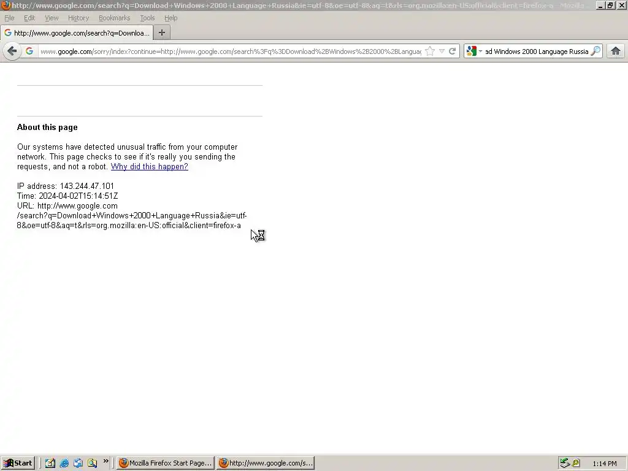The image size is (628, 471).
Task: Click into the address bar URL field
Action: click(x=231, y=52)
